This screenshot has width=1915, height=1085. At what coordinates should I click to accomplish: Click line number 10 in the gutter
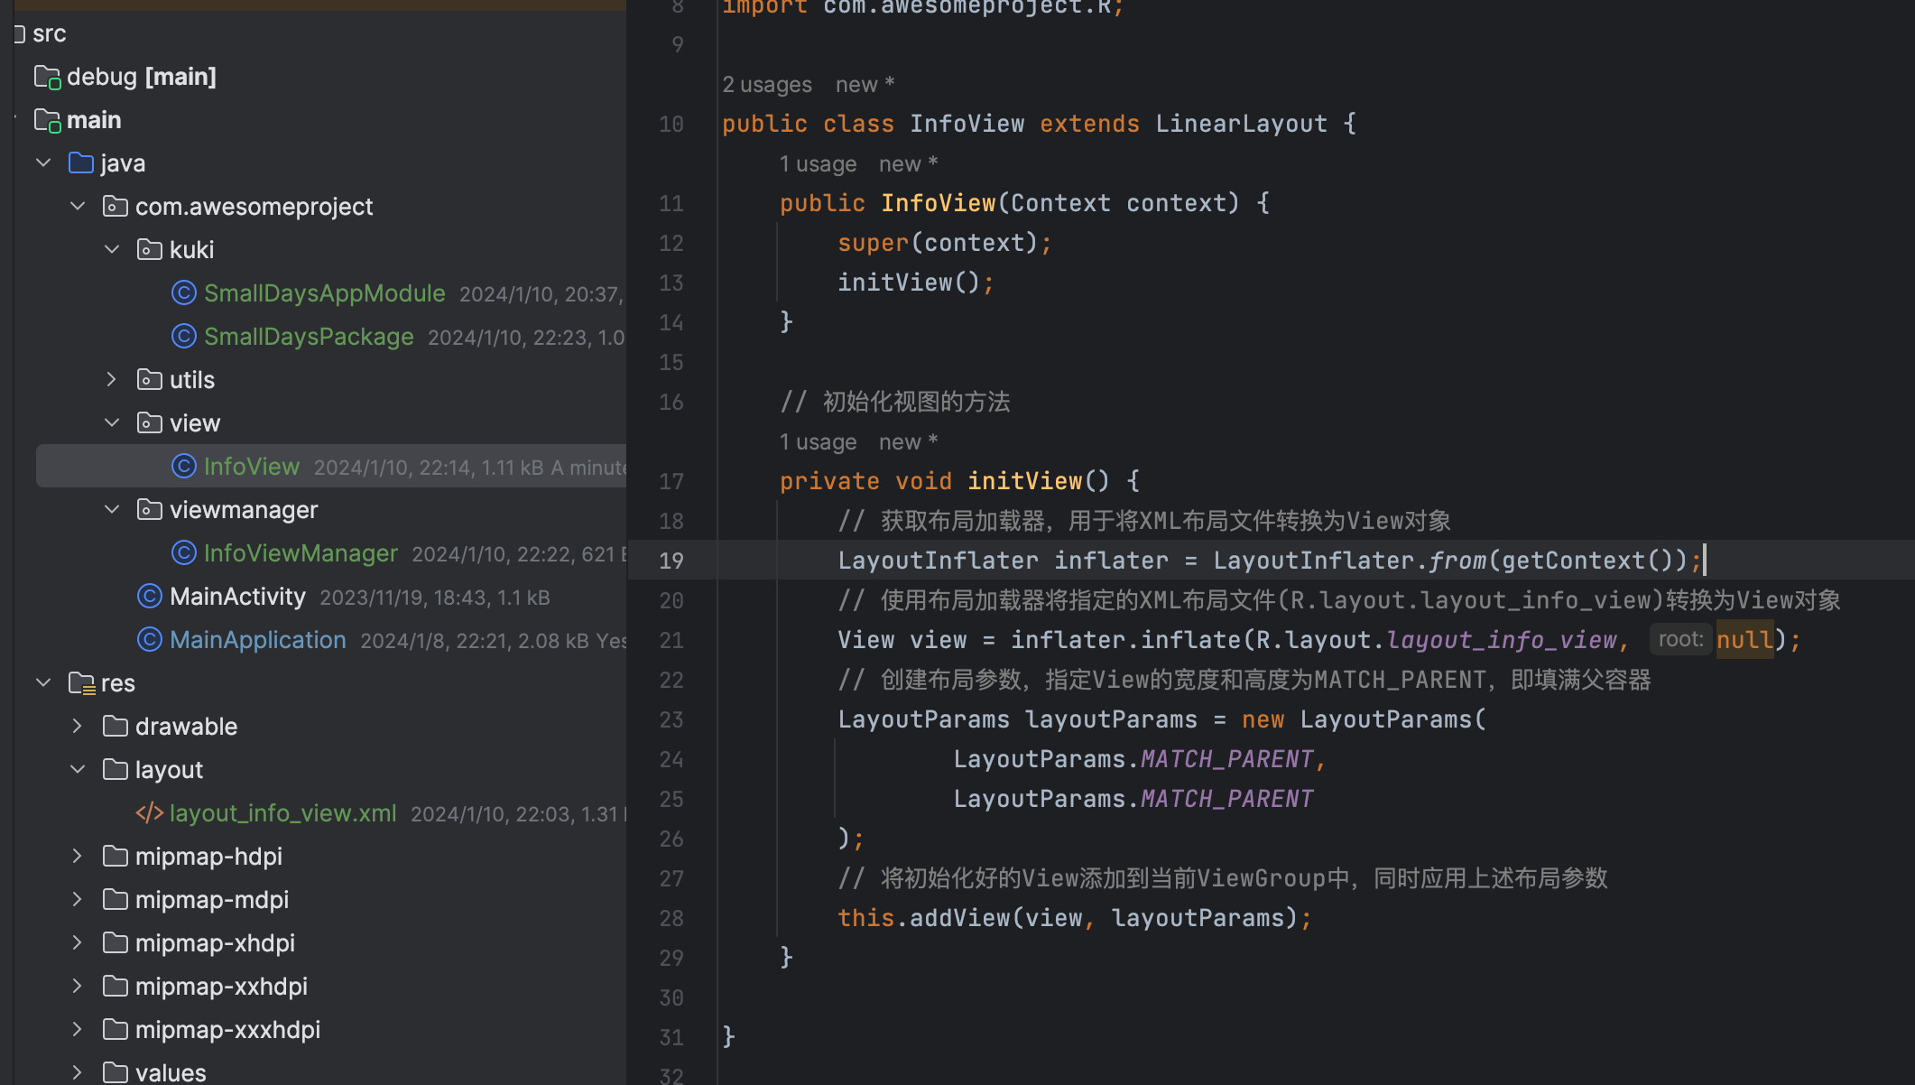[x=671, y=124]
